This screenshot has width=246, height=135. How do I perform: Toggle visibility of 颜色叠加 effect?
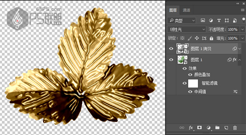[x=190, y=75]
